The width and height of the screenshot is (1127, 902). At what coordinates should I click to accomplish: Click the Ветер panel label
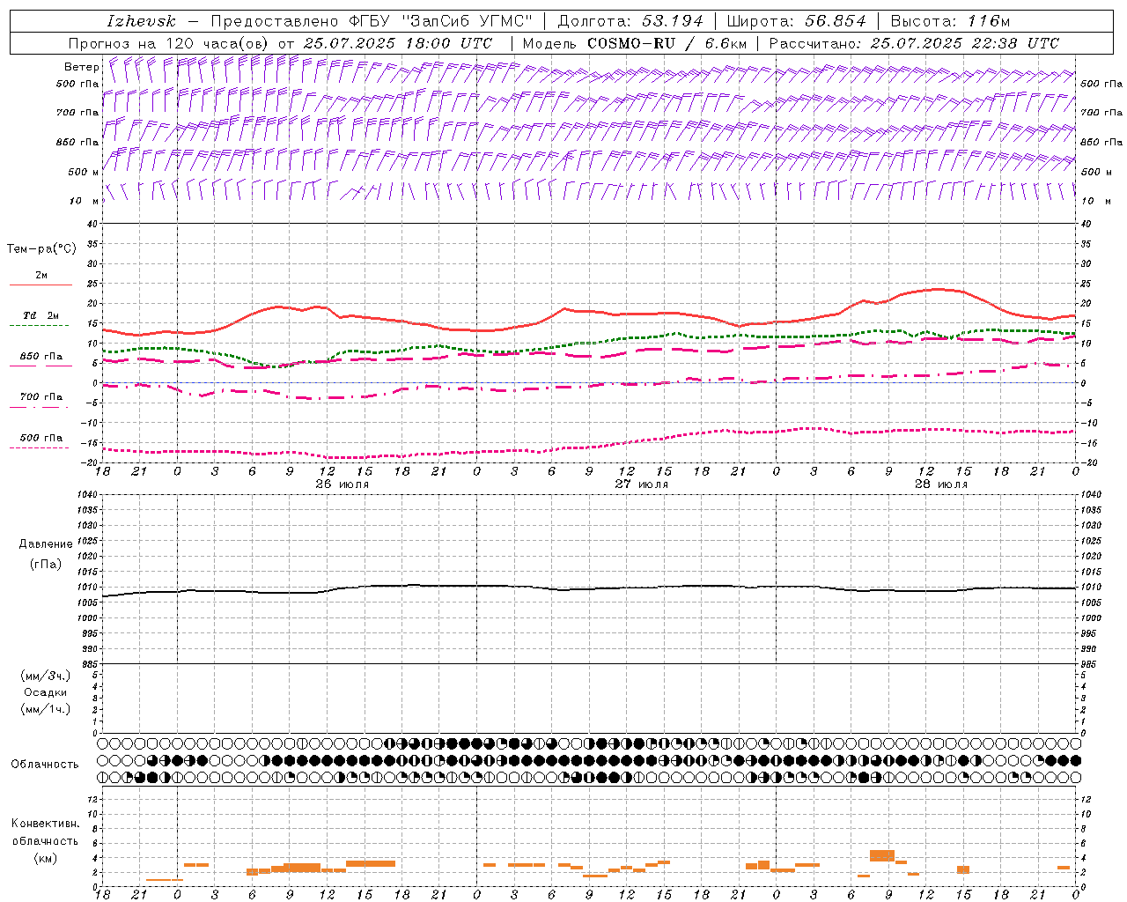click(82, 67)
